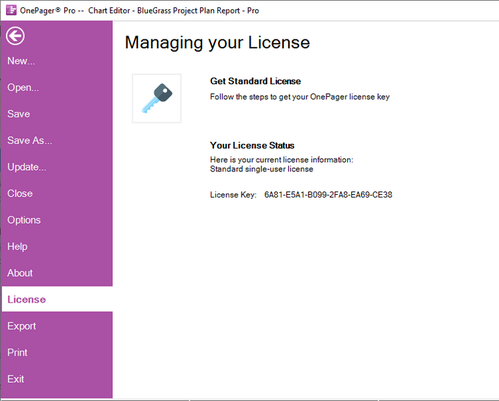Select the License tab in sidebar

point(57,299)
